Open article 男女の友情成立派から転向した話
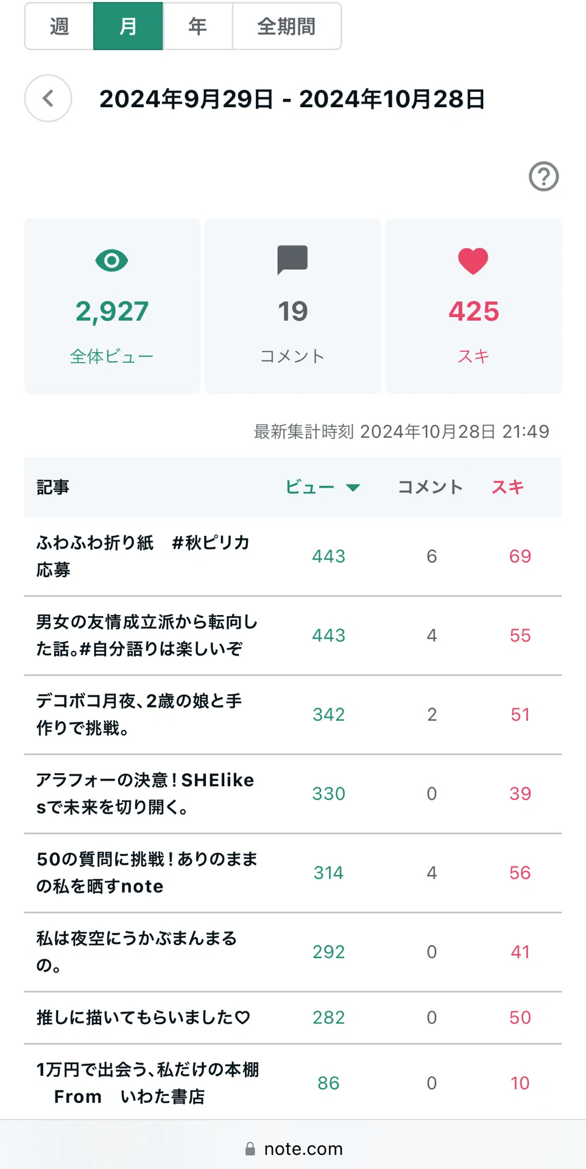Screen dimensions: 586x1169 click(147, 635)
